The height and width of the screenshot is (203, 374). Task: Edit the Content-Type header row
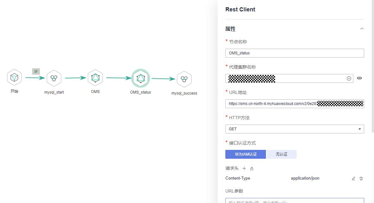point(354,179)
